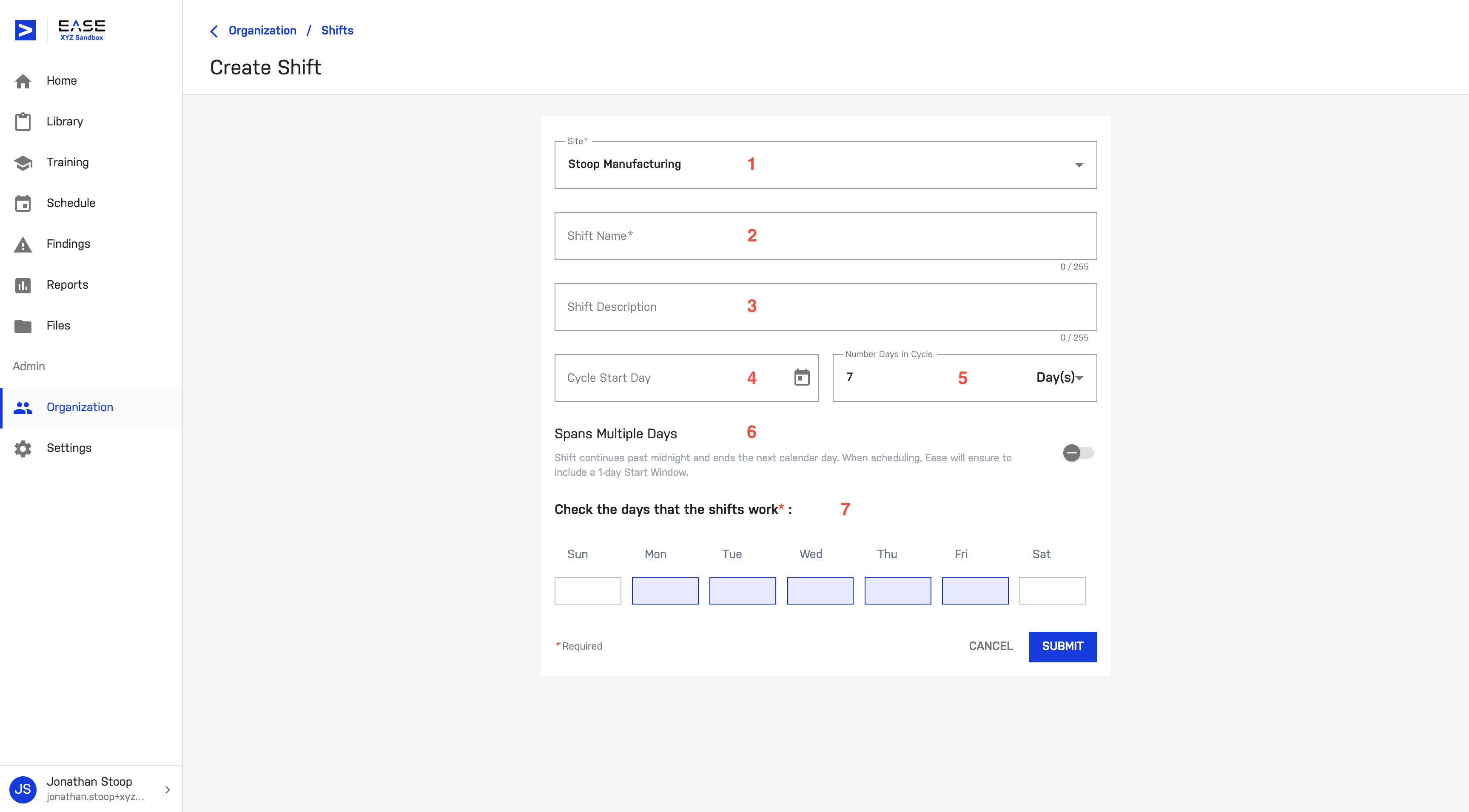Uncheck the Tue day box

tap(743, 590)
